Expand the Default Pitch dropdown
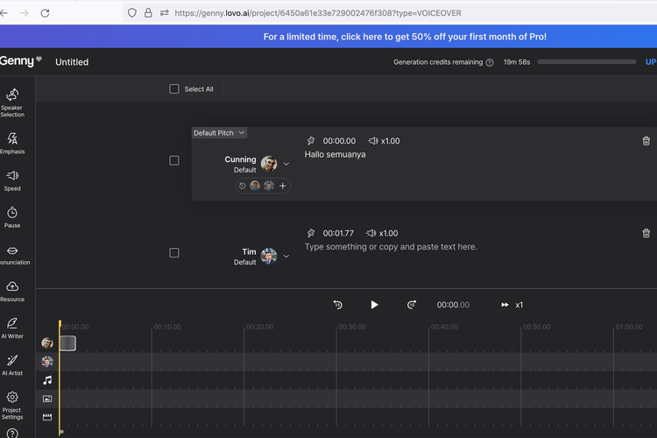The height and width of the screenshot is (438, 657). [219, 133]
